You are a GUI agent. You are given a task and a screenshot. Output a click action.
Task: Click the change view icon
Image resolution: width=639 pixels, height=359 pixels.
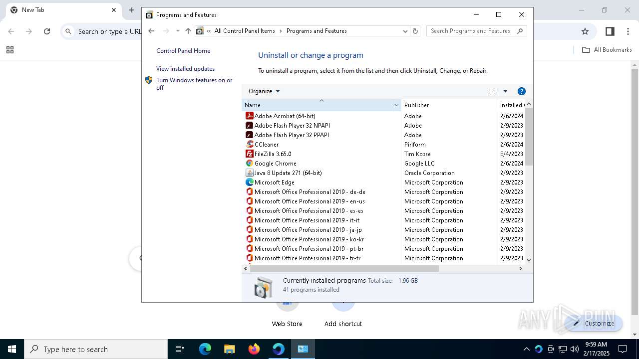pyautogui.click(x=494, y=91)
